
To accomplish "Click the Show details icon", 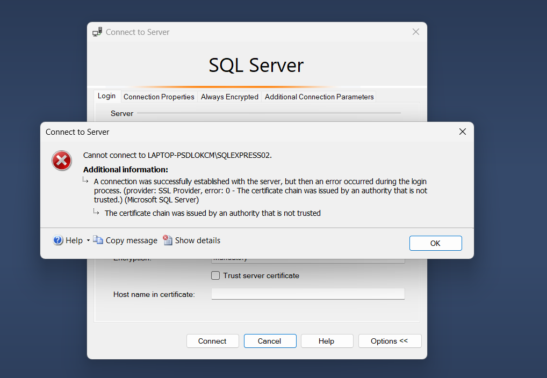I will (168, 240).
